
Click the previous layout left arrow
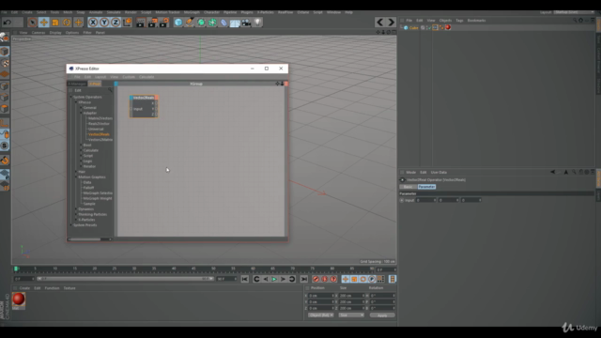379,23
